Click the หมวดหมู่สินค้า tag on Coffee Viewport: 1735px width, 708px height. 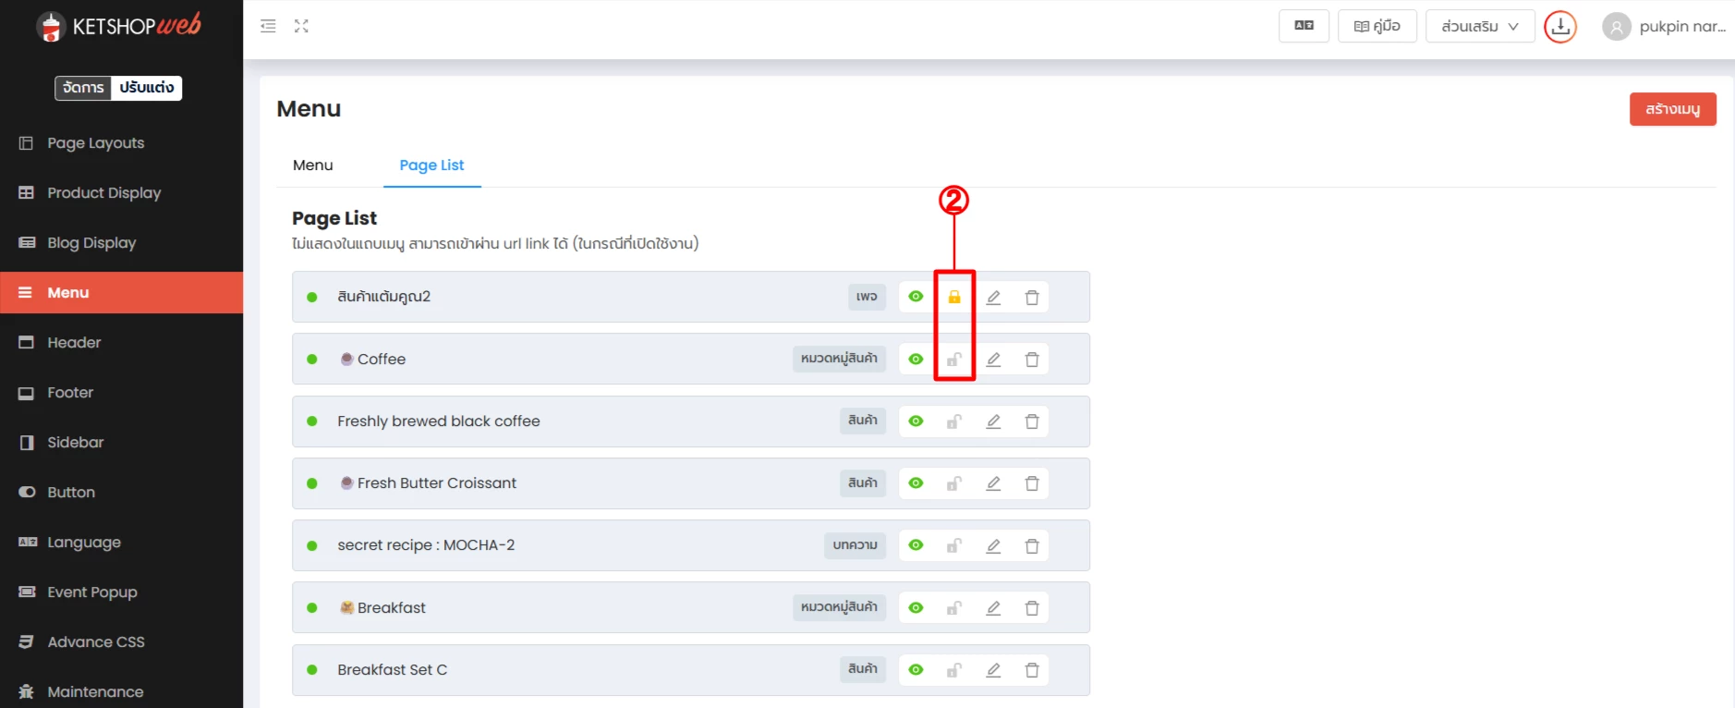pos(839,359)
